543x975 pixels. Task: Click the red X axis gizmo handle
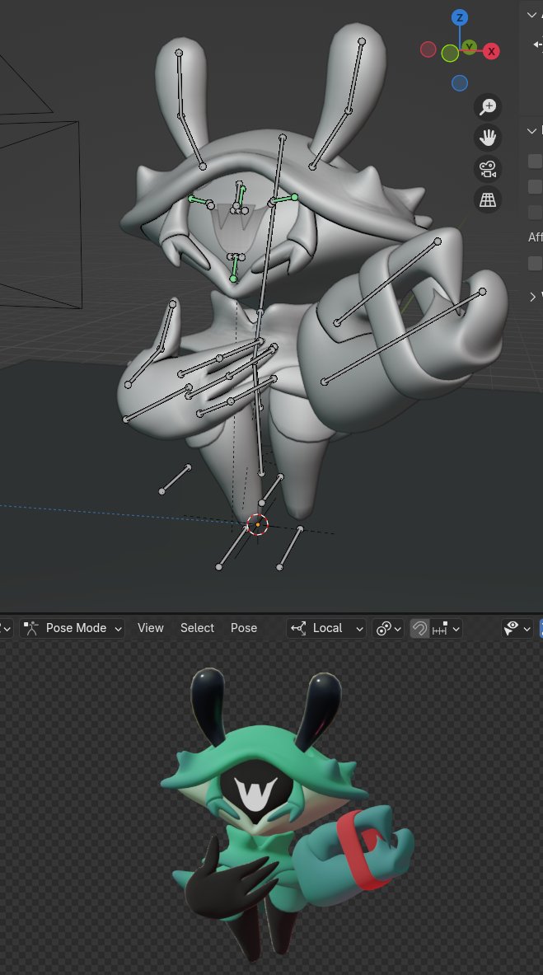pyautogui.click(x=491, y=51)
